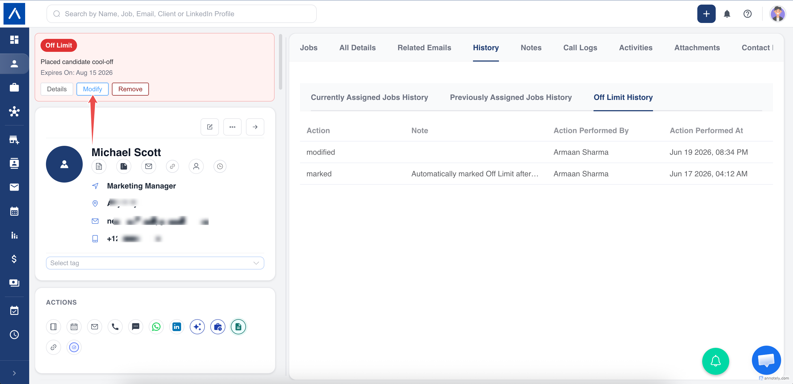Image resolution: width=793 pixels, height=384 pixels.
Task: Click the person icon under Michael Scott
Action: click(196, 166)
